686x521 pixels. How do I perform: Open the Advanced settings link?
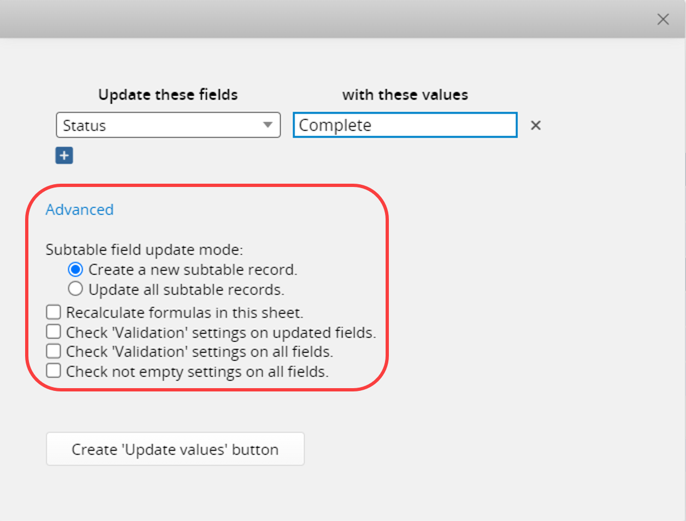coord(79,209)
